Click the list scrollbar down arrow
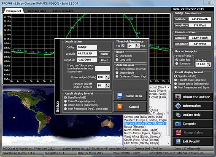 (168, 143)
